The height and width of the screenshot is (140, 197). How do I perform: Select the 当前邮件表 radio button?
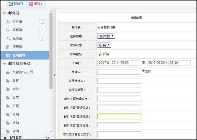point(99,27)
